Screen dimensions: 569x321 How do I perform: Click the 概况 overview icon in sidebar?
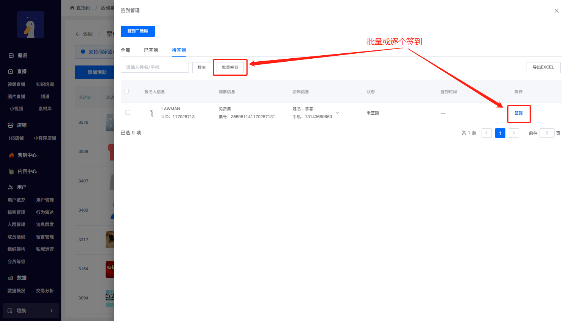(11, 56)
